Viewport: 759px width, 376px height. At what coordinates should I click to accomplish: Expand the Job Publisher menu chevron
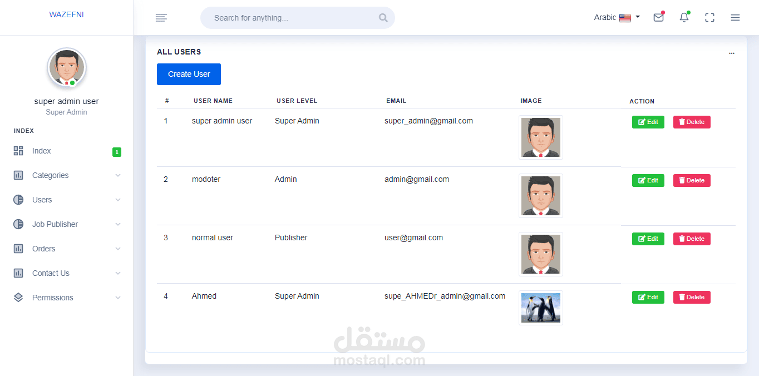click(x=118, y=224)
